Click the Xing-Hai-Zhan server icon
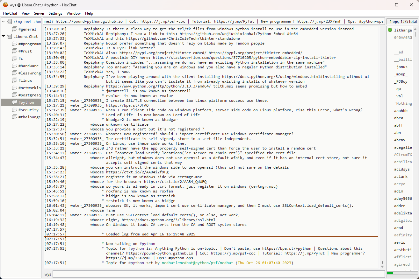The image size is (419, 279). 10,22
